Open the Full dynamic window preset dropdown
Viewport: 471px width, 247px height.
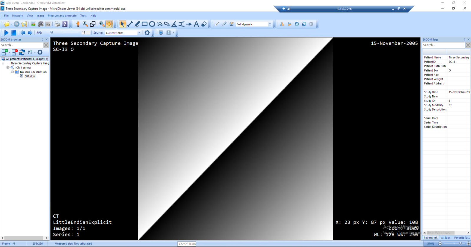(x=270, y=24)
